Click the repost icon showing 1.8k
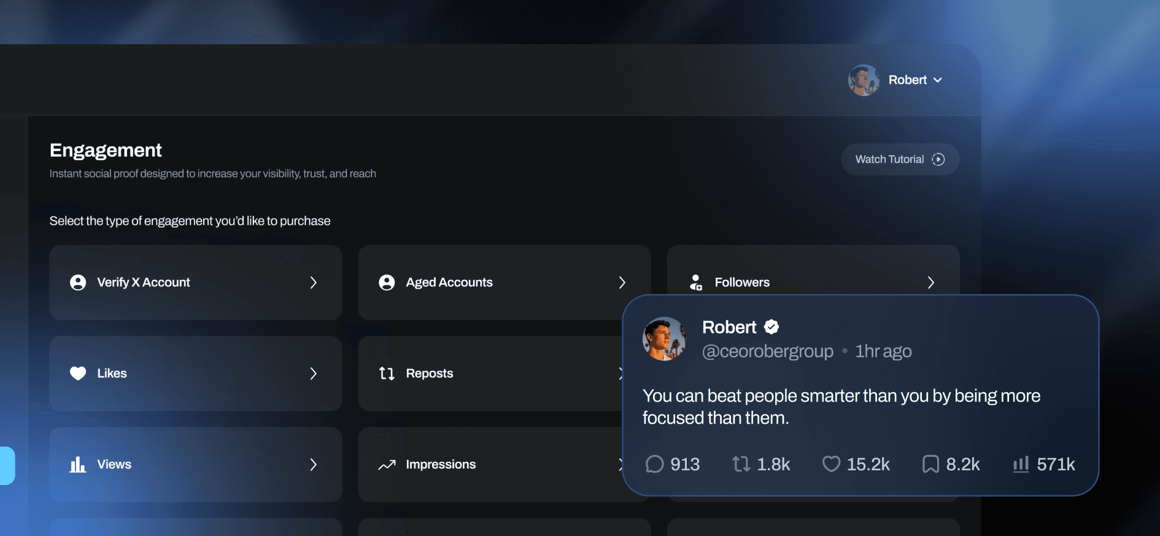 tap(741, 464)
